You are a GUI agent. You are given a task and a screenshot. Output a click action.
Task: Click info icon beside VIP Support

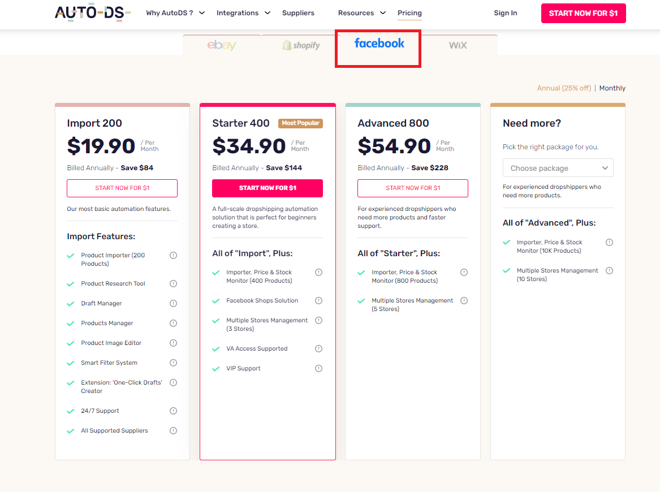pos(319,368)
